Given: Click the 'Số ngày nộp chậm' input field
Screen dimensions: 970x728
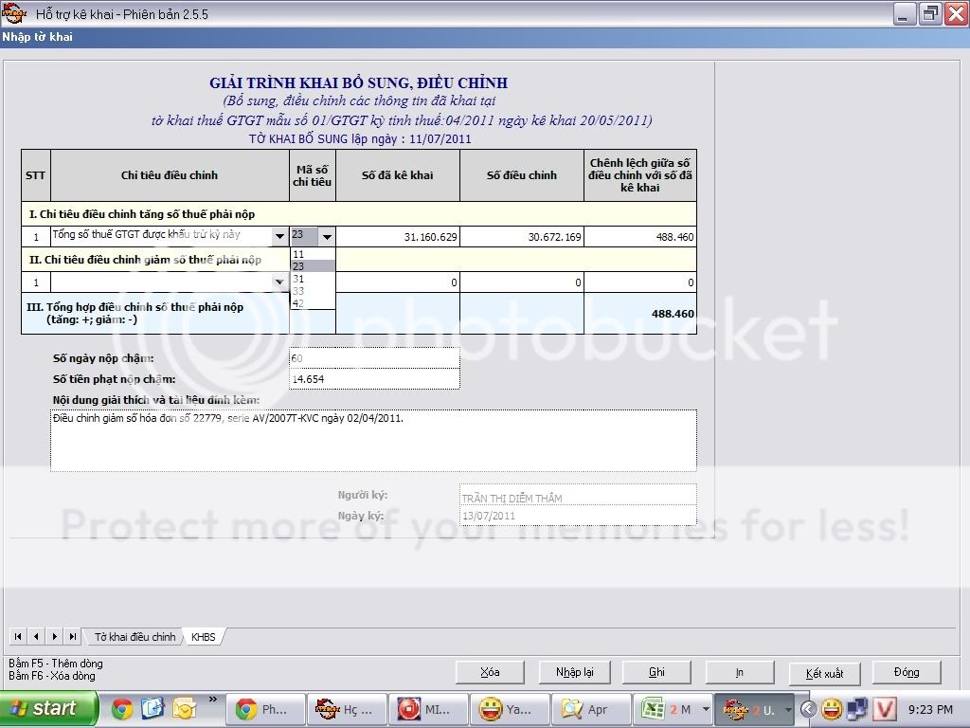Looking at the screenshot, I should click(374, 358).
